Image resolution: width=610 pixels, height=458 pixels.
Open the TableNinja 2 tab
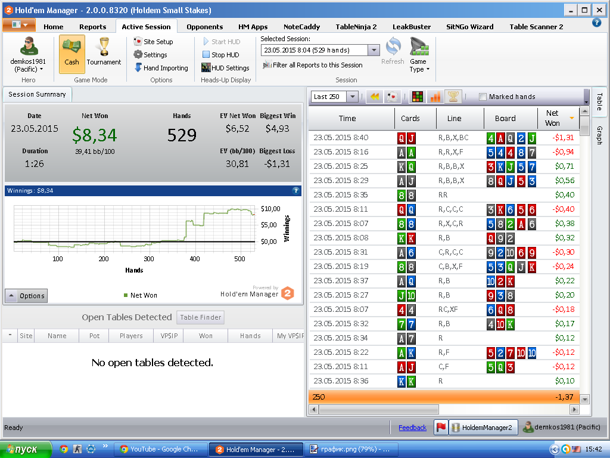[x=356, y=26]
